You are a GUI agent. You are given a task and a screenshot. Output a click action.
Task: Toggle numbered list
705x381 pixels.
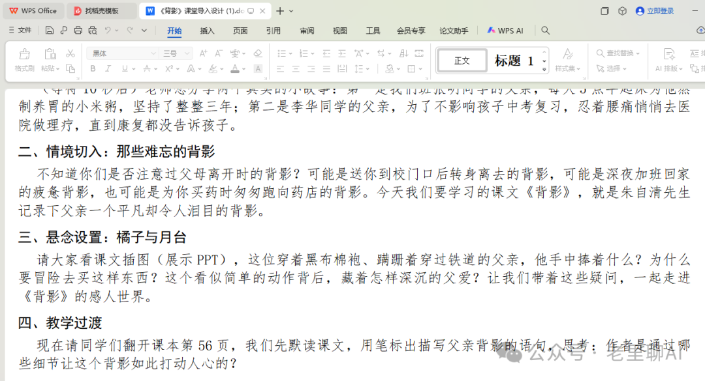[304, 53]
